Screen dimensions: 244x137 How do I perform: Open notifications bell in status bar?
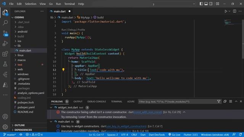pos(241,135)
